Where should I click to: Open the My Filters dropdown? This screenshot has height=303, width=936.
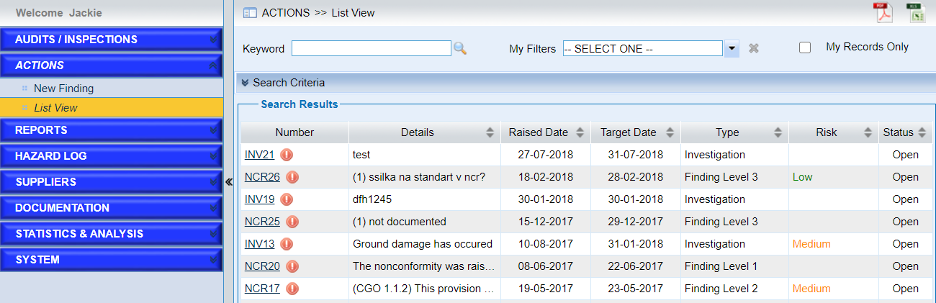(732, 48)
